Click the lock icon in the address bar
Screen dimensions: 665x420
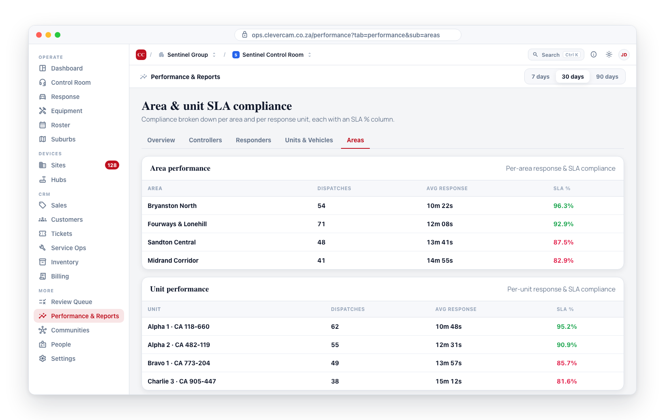click(x=245, y=35)
